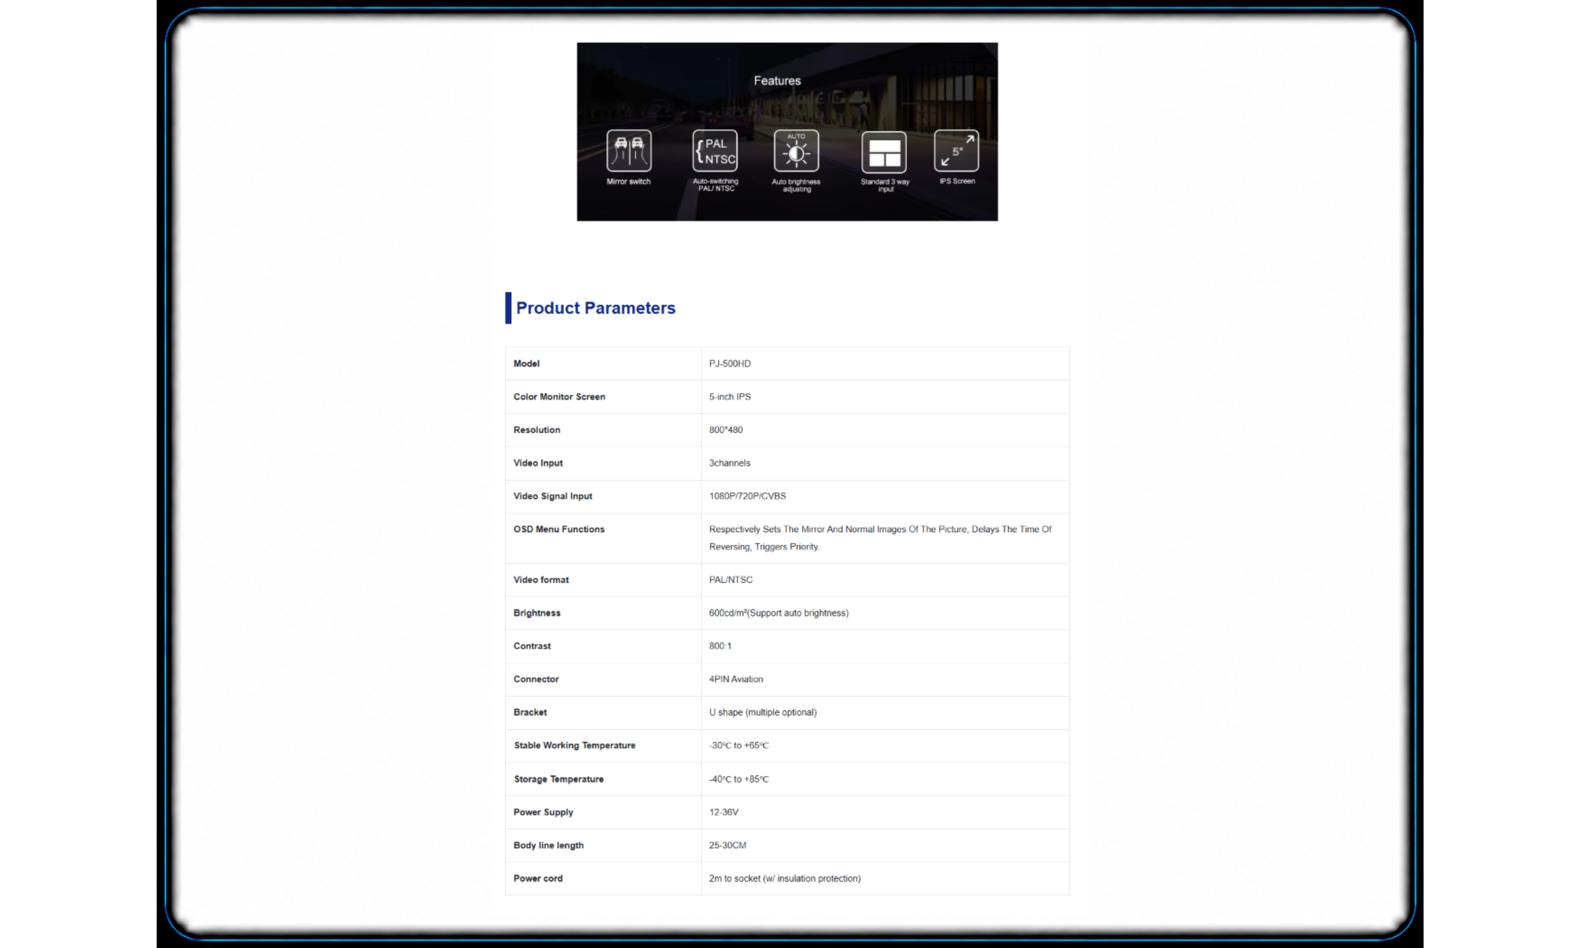Select the 800*480 resolution value

pos(726,430)
